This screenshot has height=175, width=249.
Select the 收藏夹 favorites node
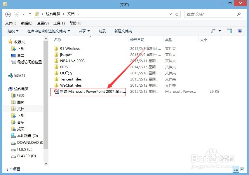(17, 42)
